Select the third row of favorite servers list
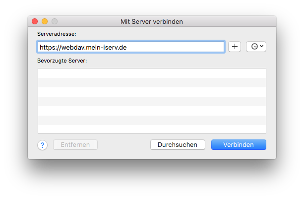The height and width of the screenshot is (199, 304). [x=152, y=92]
